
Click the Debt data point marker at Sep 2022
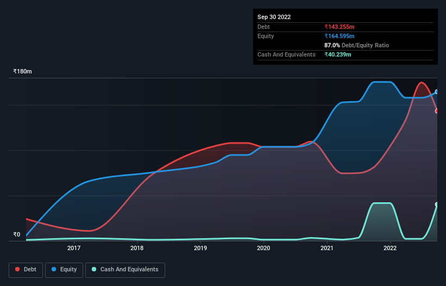point(437,111)
